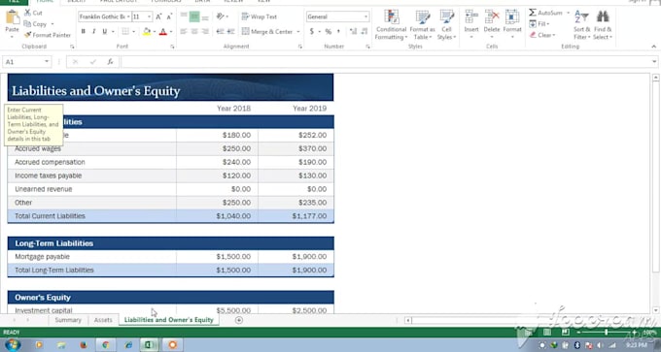
Task: Open the Clear menu
Action: click(542, 35)
